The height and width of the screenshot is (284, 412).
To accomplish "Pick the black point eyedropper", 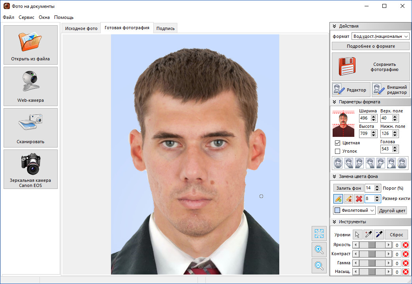I will [x=379, y=234].
